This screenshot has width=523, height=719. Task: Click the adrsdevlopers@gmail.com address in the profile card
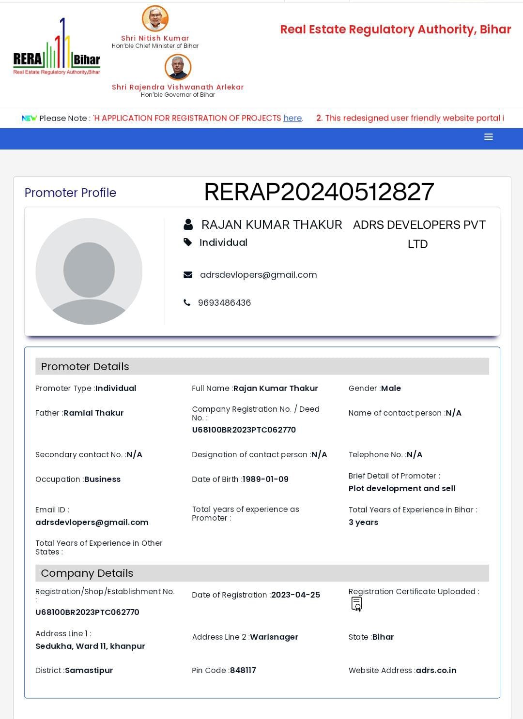point(258,275)
